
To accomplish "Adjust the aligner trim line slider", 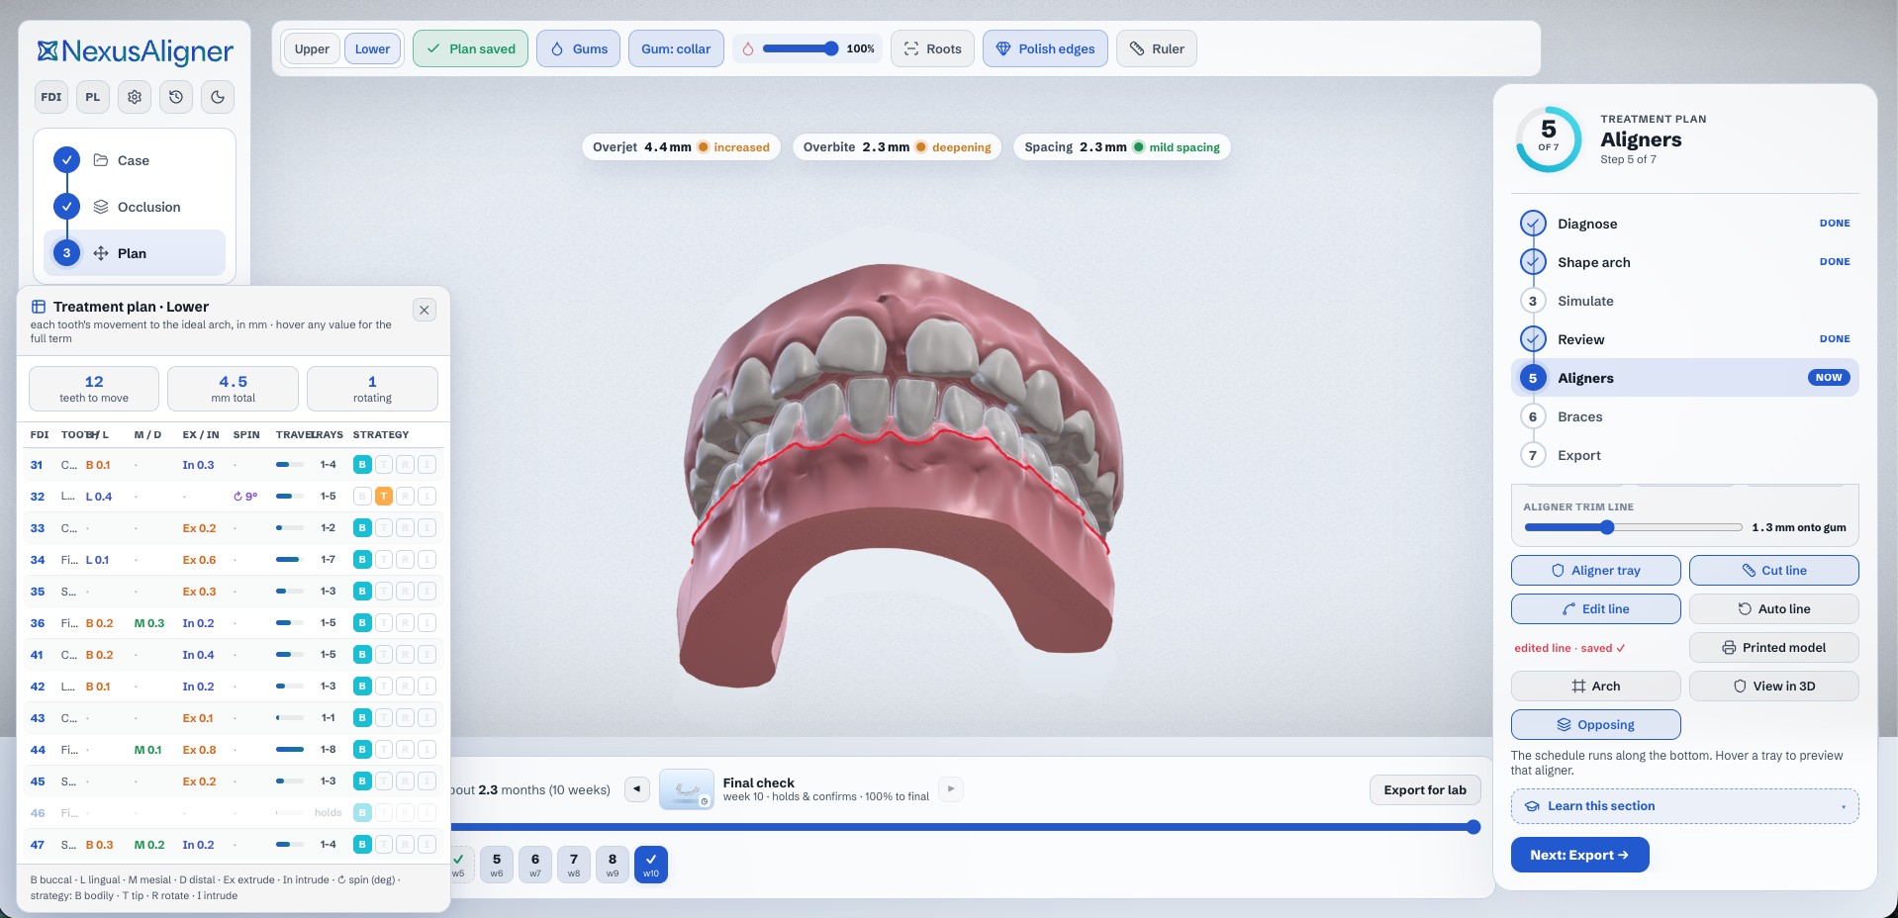I will (1633, 527).
